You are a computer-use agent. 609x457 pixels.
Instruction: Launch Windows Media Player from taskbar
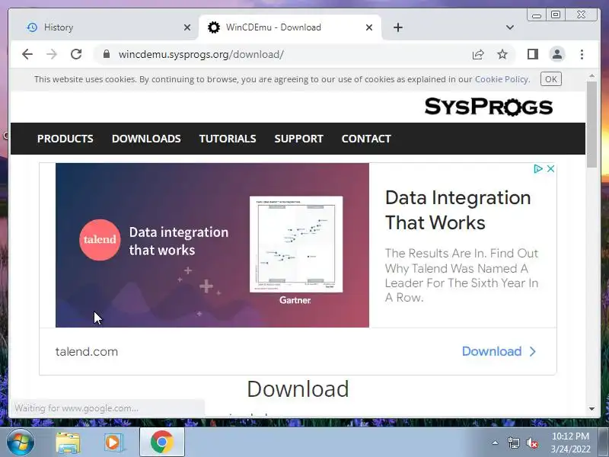tap(113, 443)
